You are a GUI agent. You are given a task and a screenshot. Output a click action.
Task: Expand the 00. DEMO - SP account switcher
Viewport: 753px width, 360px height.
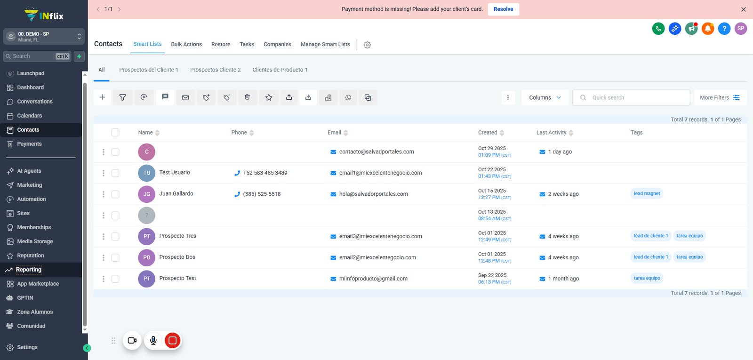pyautogui.click(x=44, y=37)
